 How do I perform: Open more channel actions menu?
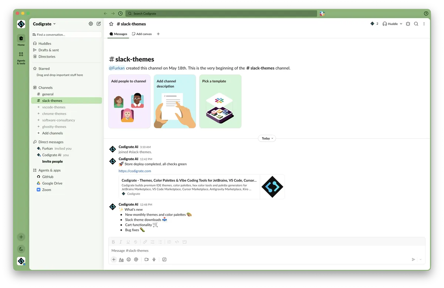click(424, 24)
